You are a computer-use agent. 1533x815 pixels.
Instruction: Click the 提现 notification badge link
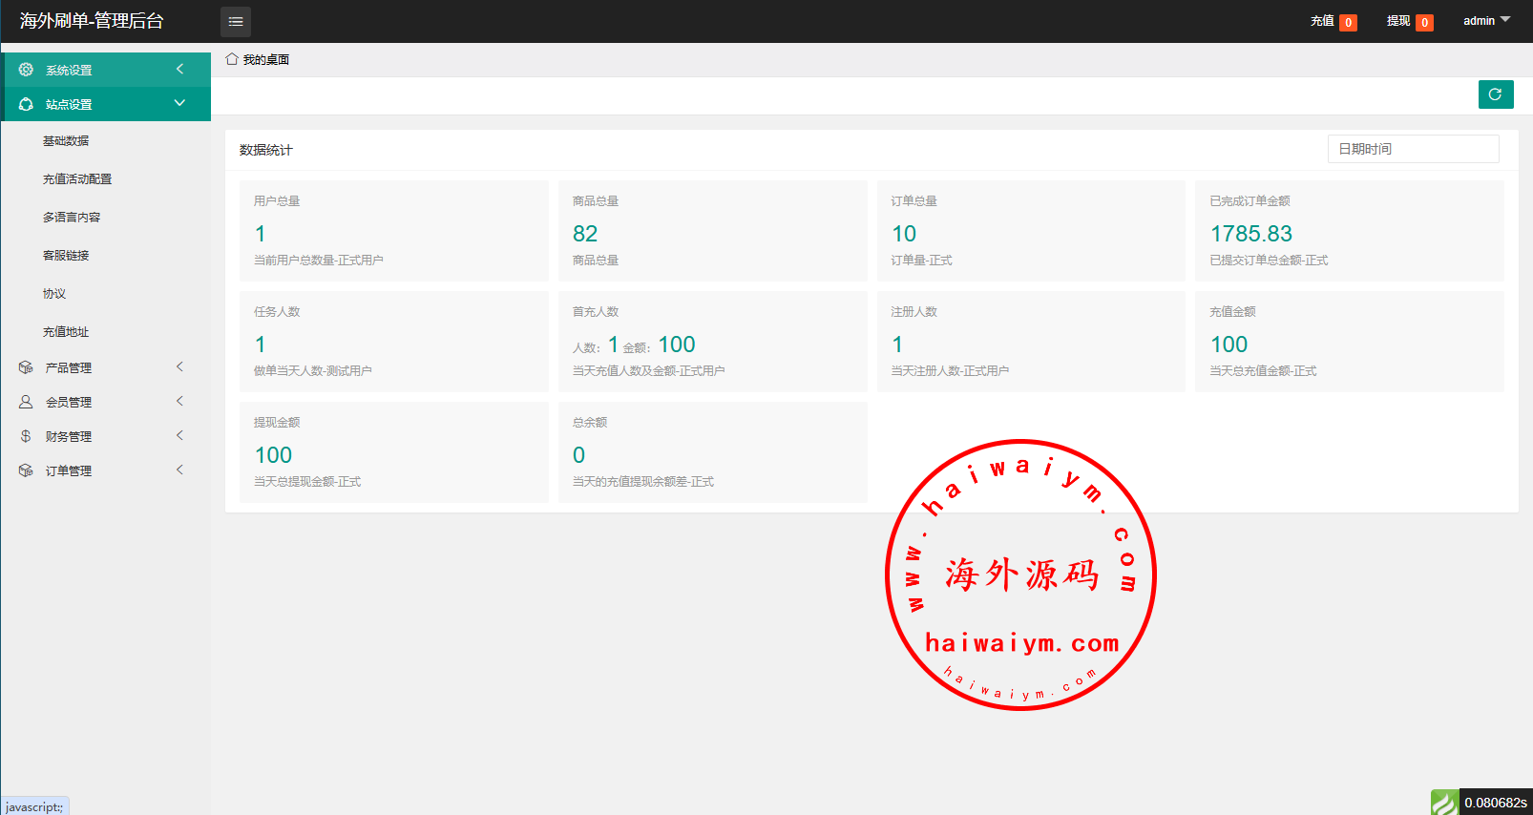(1410, 22)
